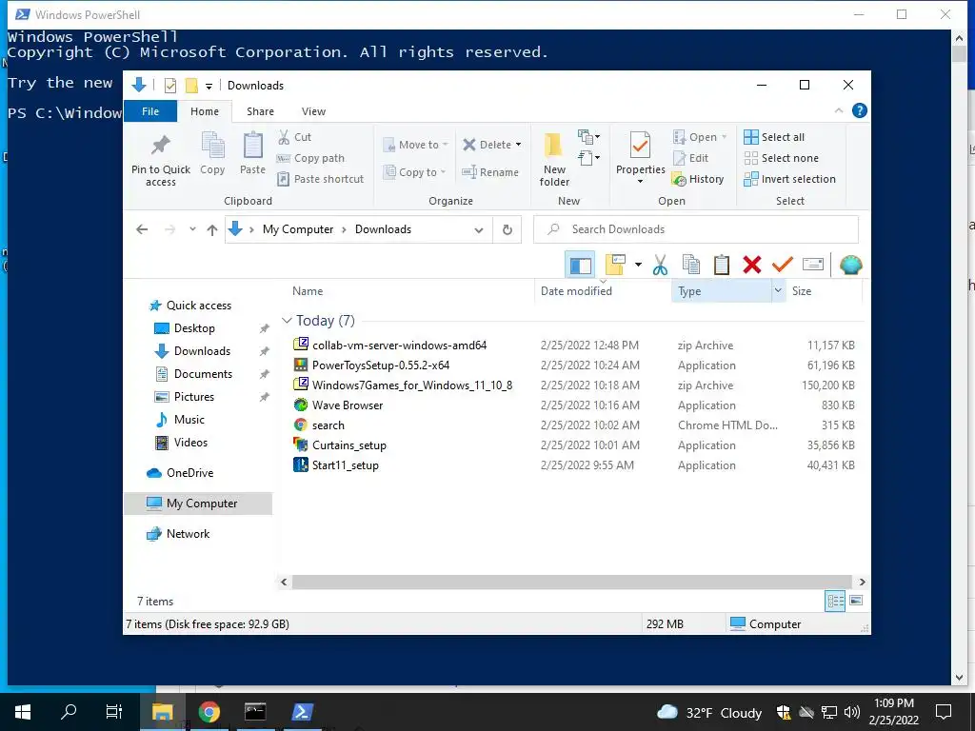
Task: Click Select none
Action: tap(782, 158)
